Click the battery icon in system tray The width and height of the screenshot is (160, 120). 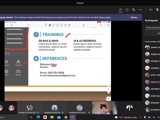click(x=149, y=117)
